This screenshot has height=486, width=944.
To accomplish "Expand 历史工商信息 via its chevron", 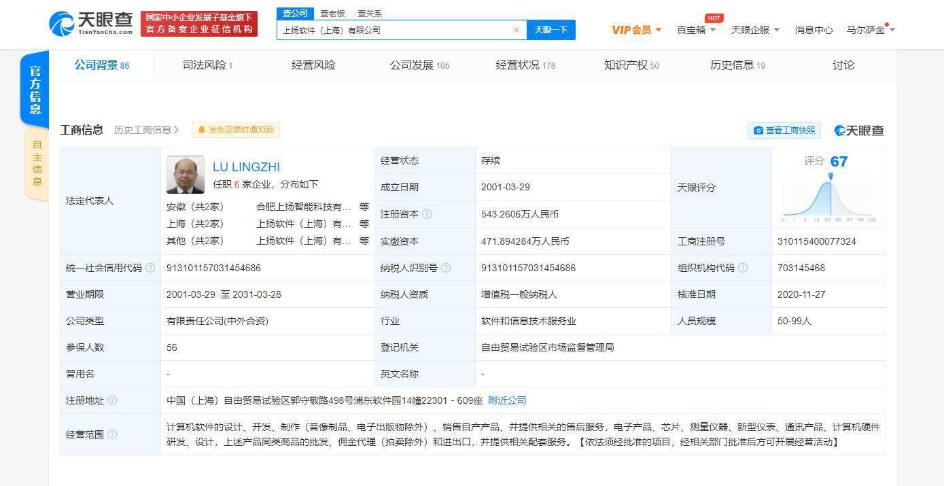I will 177,130.
